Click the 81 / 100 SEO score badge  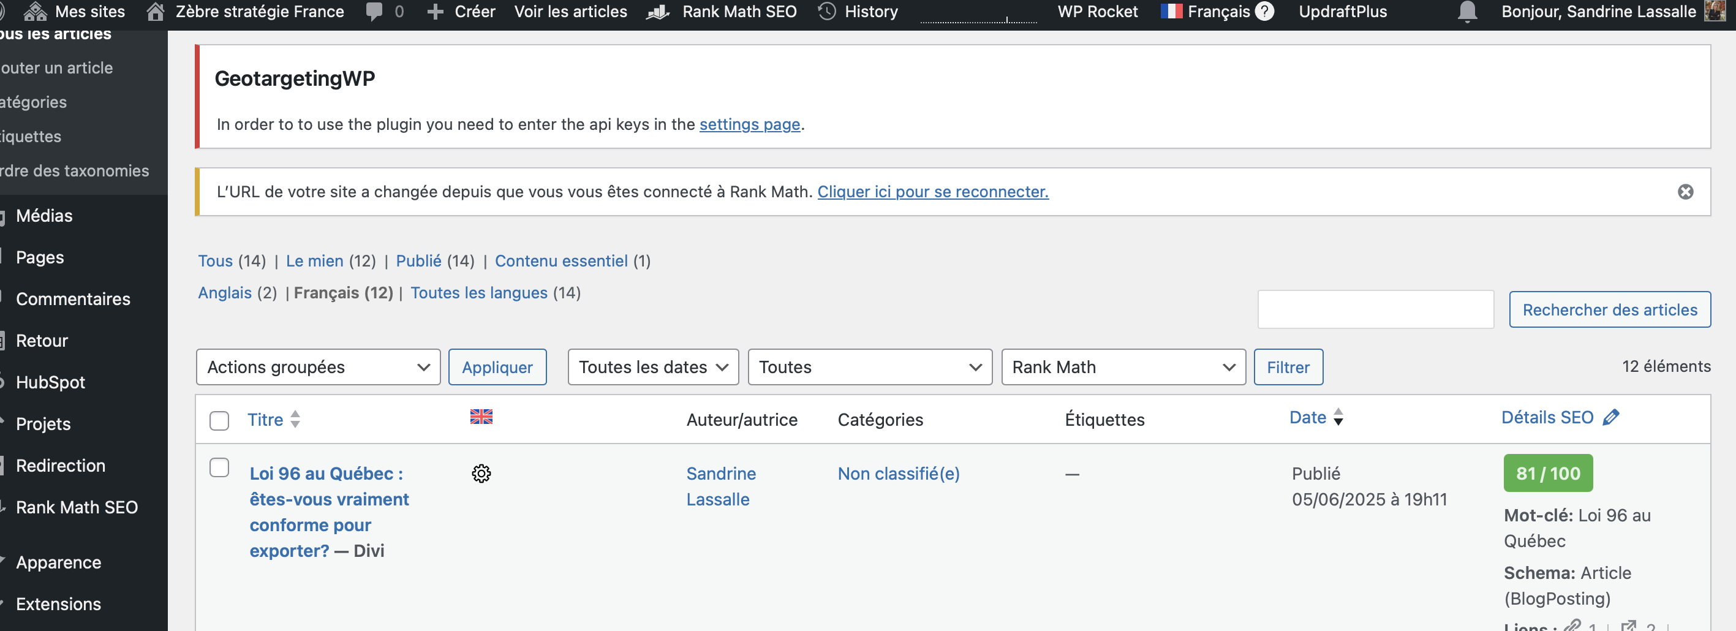[1547, 473]
